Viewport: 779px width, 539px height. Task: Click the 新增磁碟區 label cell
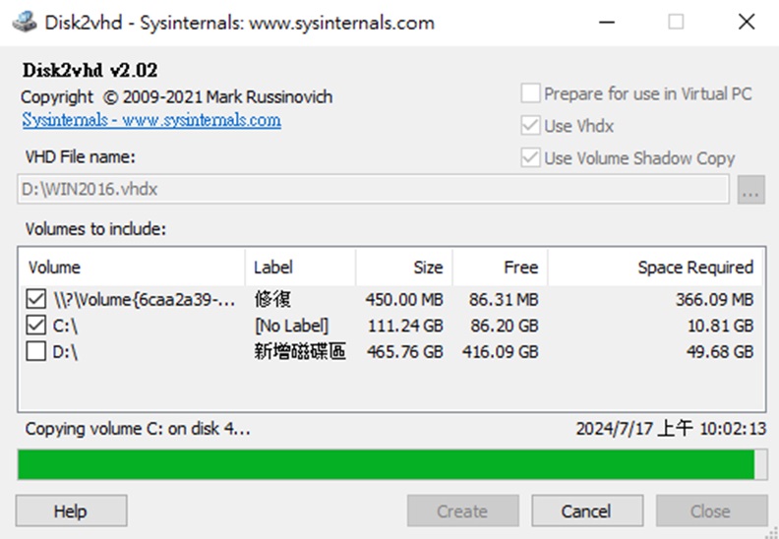pos(300,351)
